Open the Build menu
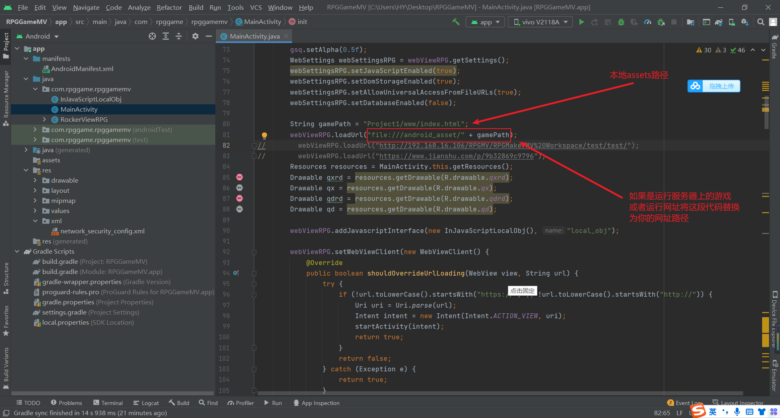The image size is (780, 418). tap(196, 7)
